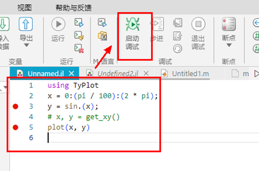Toggle the breakpoint on line 3
The width and height of the screenshot is (259, 171).
[x=15, y=106]
